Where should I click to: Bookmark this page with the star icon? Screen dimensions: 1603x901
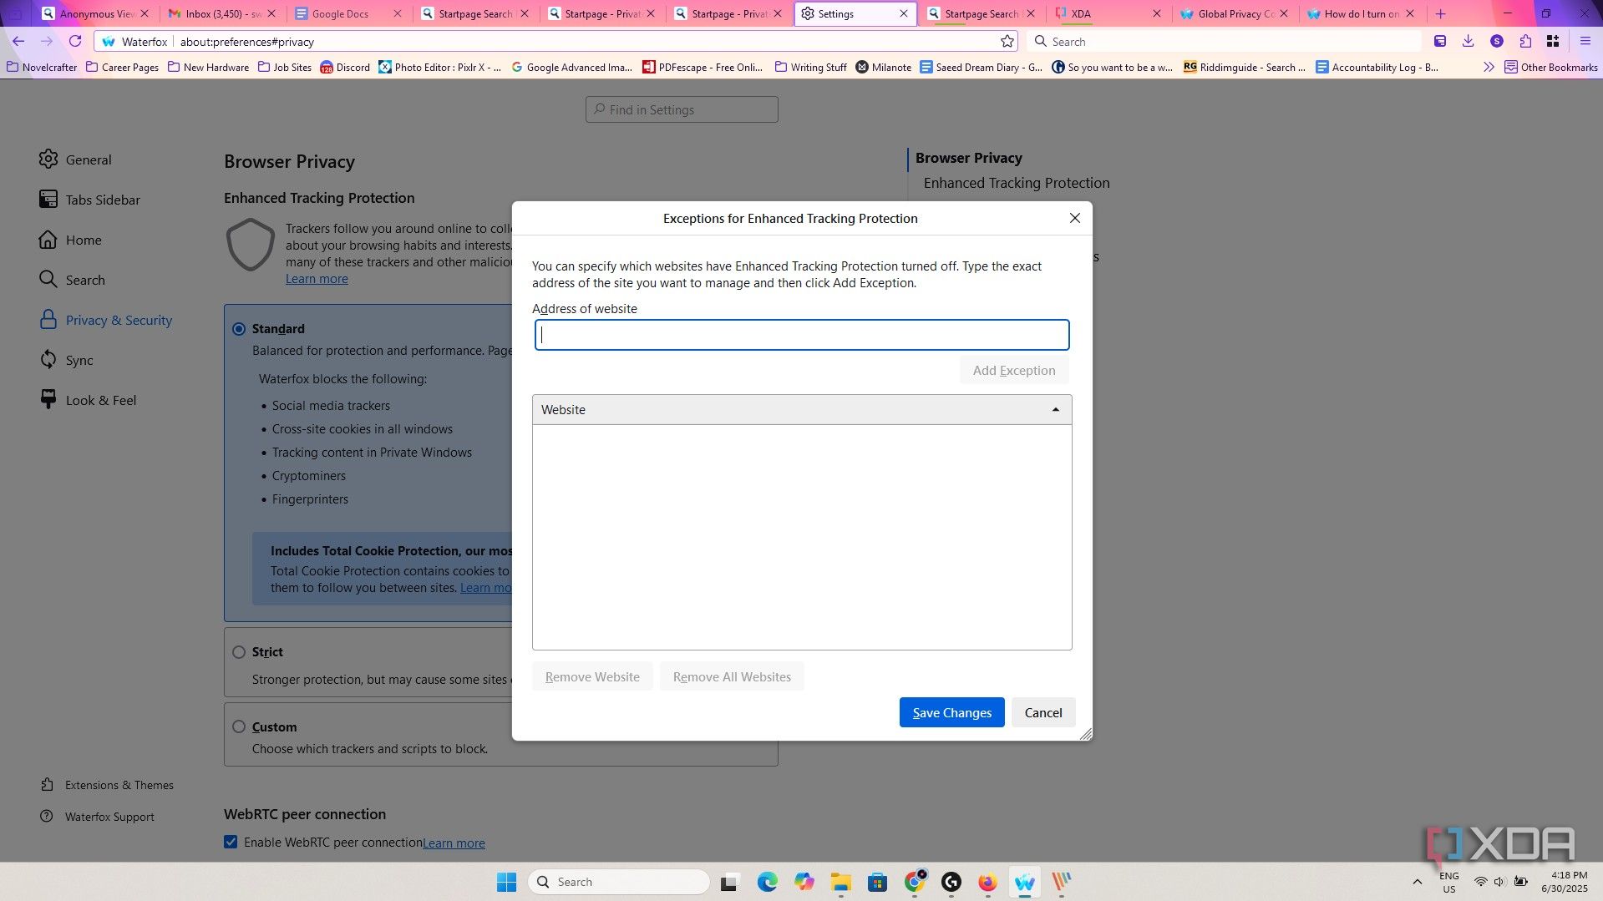1007,41
